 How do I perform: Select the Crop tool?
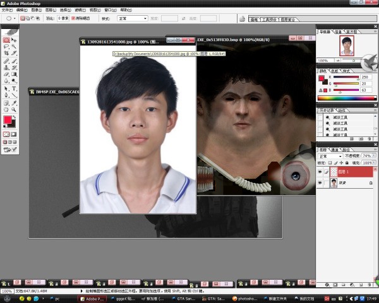click(6, 54)
